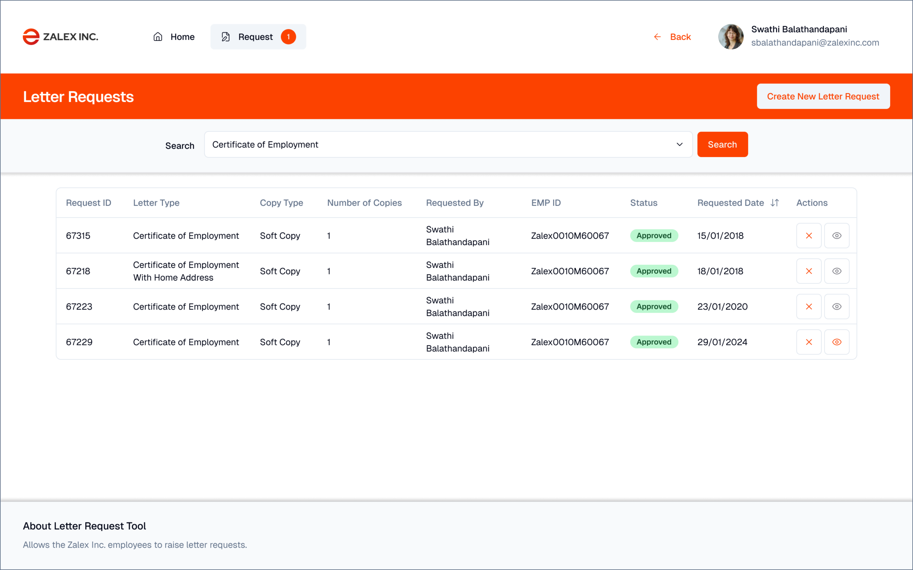
Task: Click the Letter Requests page title
Action: [78, 97]
